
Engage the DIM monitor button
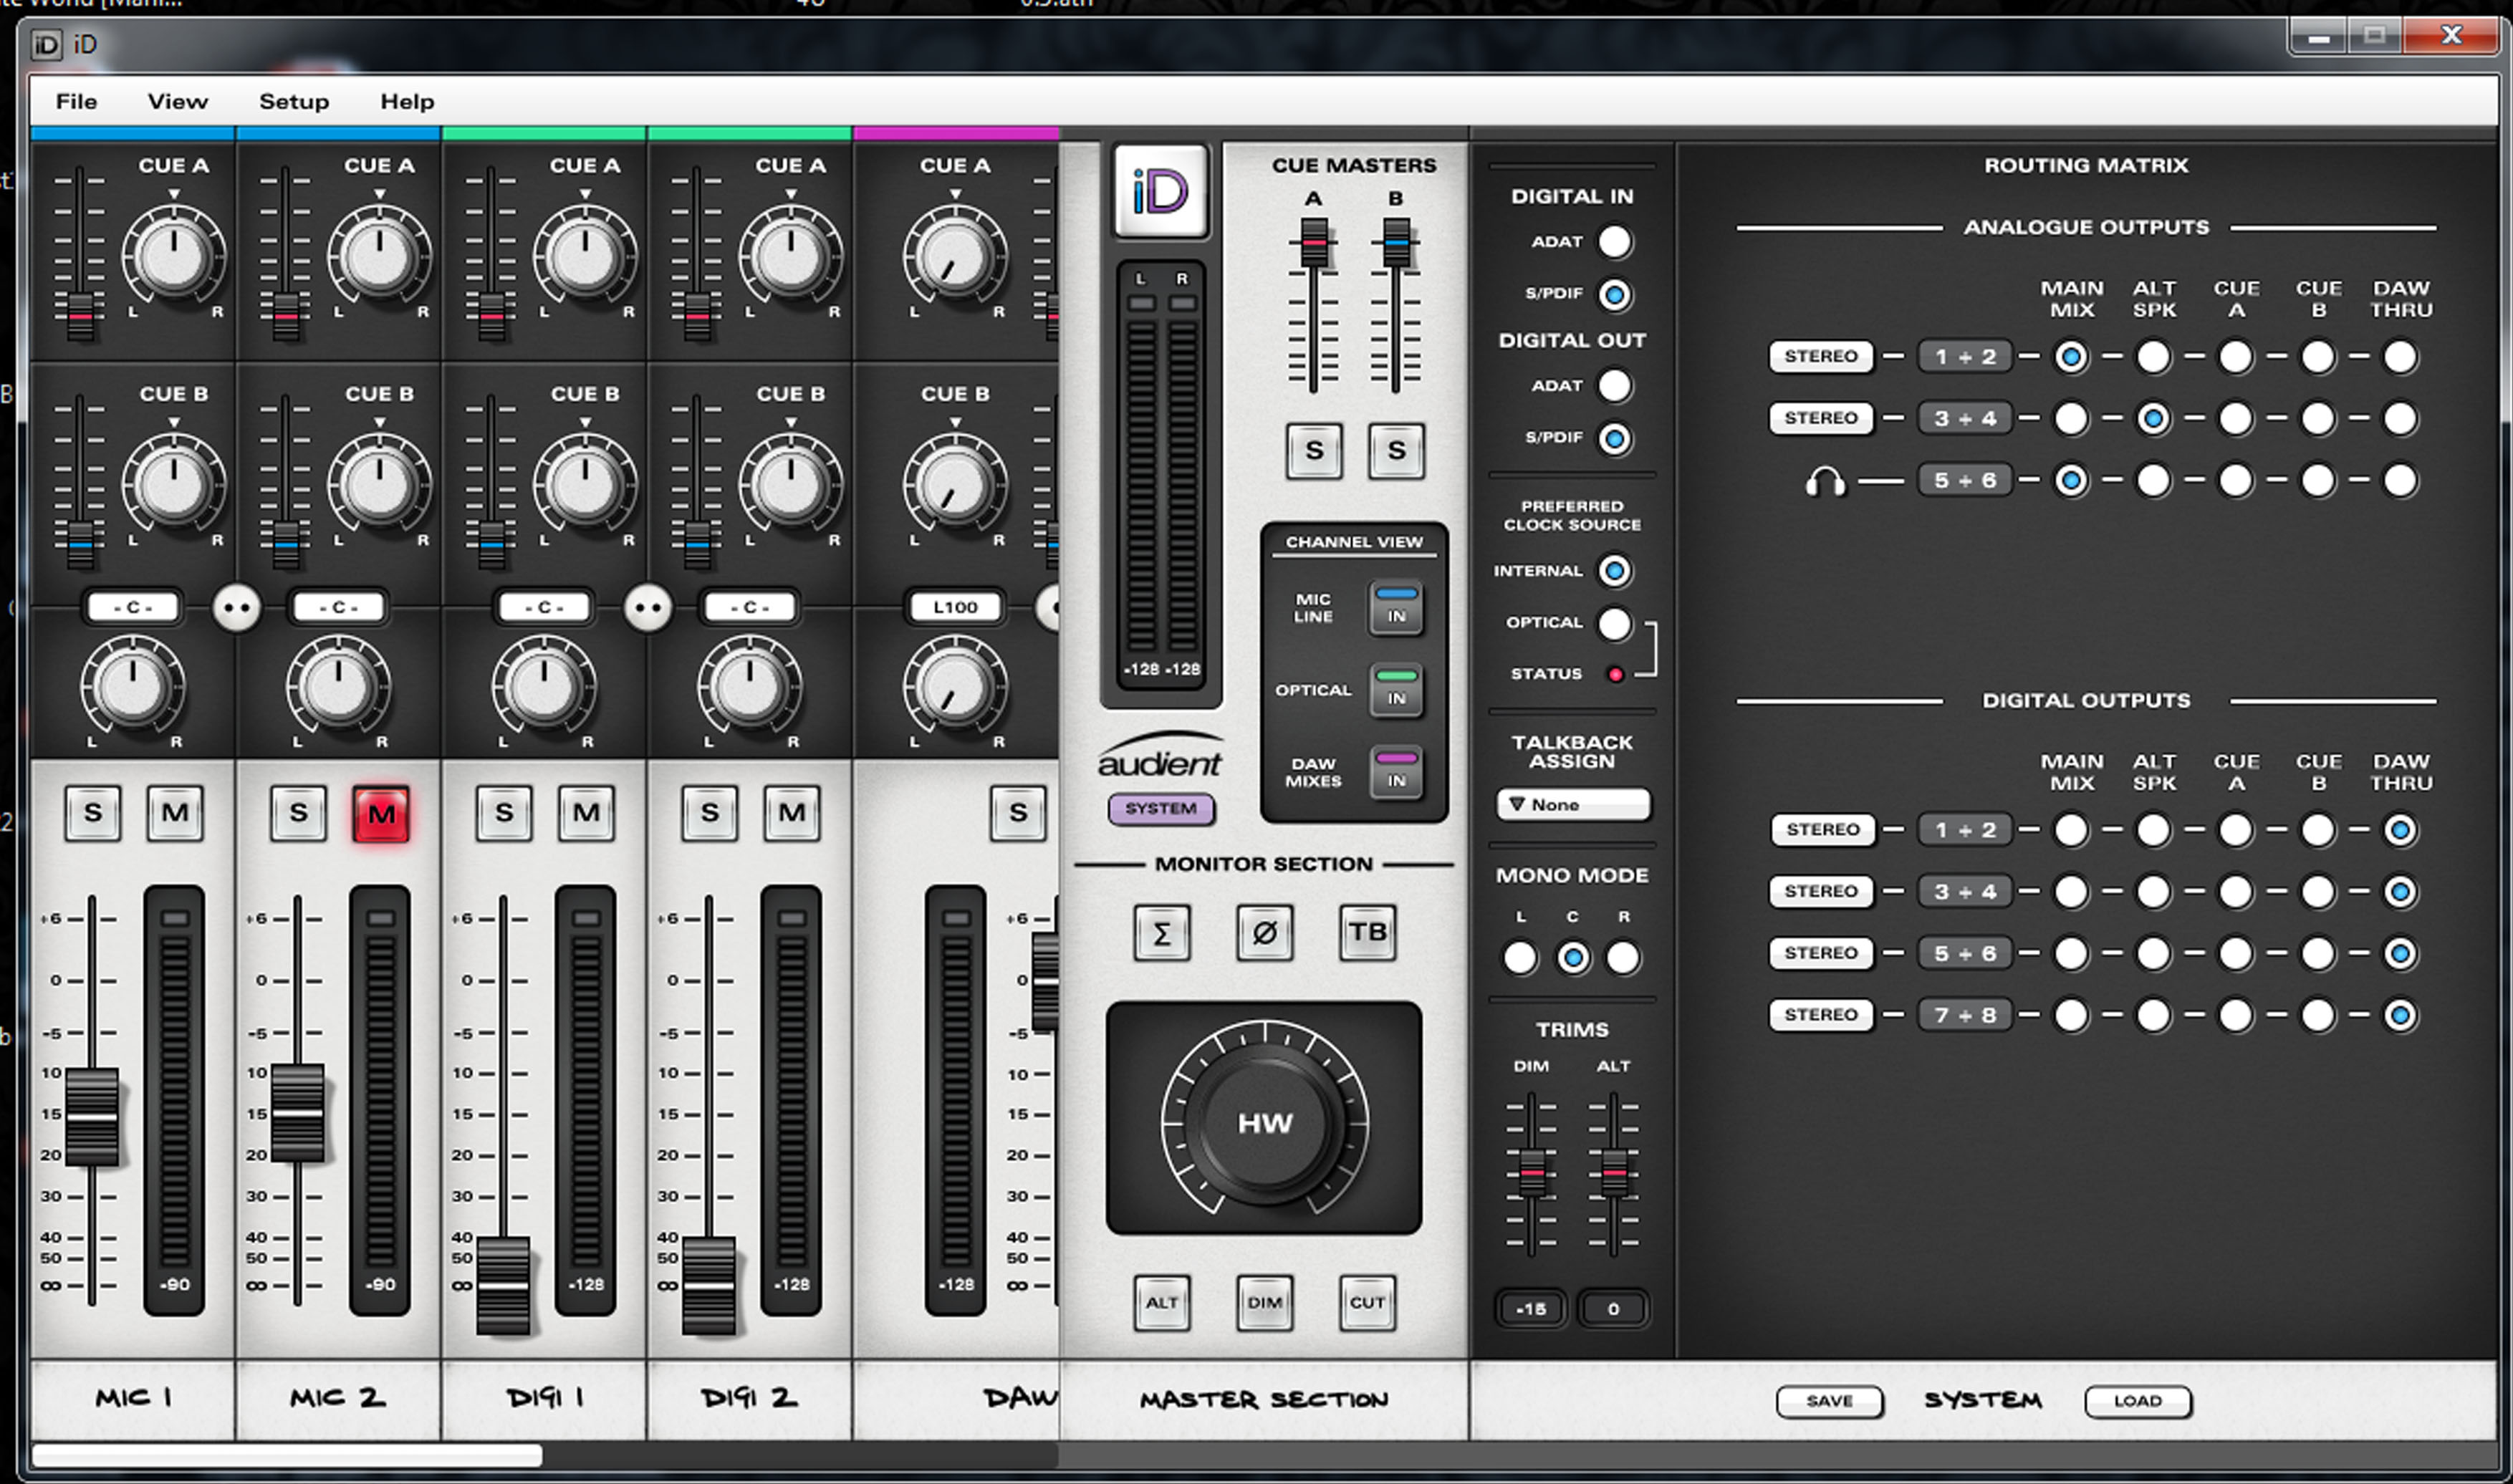click(1264, 1303)
